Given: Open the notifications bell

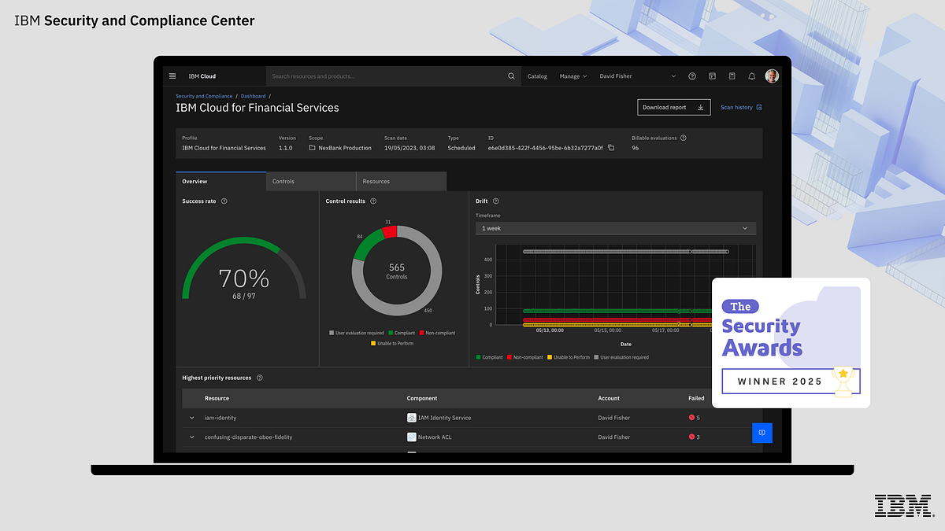Looking at the screenshot, I should click(x=751, y=76).
